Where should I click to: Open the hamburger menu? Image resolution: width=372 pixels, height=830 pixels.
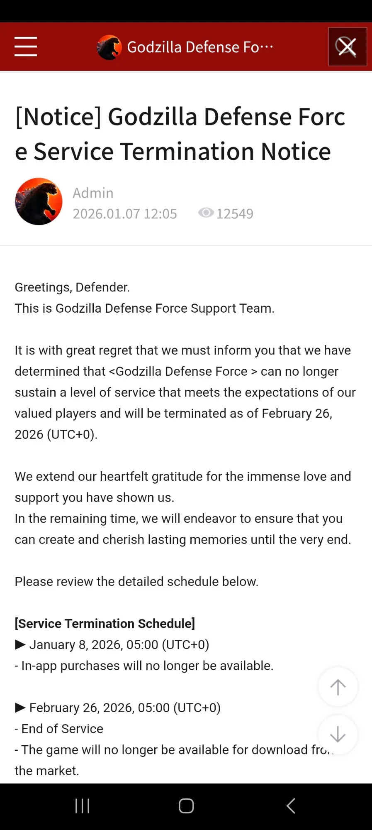click(x=26, y=47)
